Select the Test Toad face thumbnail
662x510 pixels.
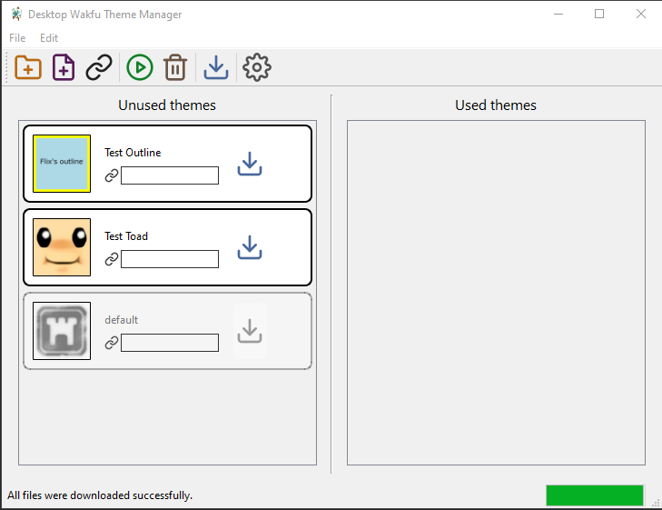tap(62, 247)
